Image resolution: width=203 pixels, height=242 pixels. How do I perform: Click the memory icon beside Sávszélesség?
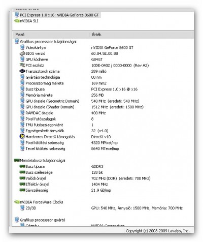[x=22, y=190]
